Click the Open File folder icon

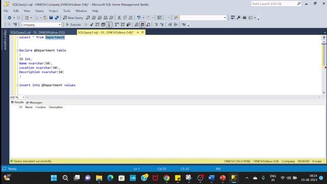click(x=45, y=18)
